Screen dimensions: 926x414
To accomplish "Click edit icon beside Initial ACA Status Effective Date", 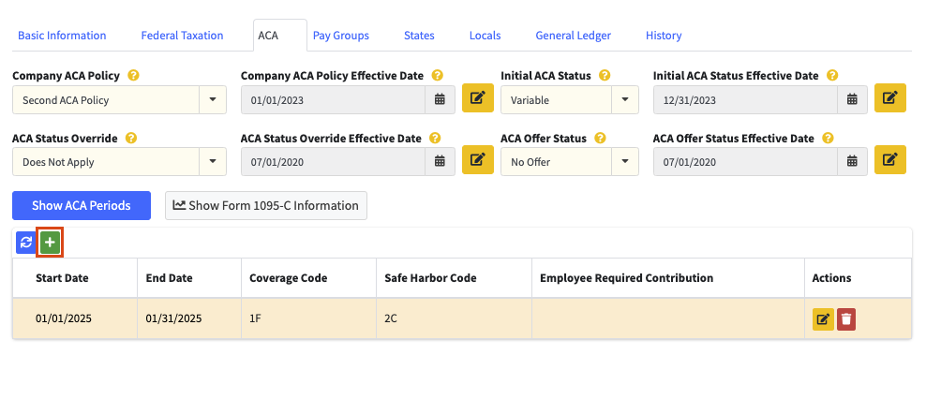I will click(889, 99).
